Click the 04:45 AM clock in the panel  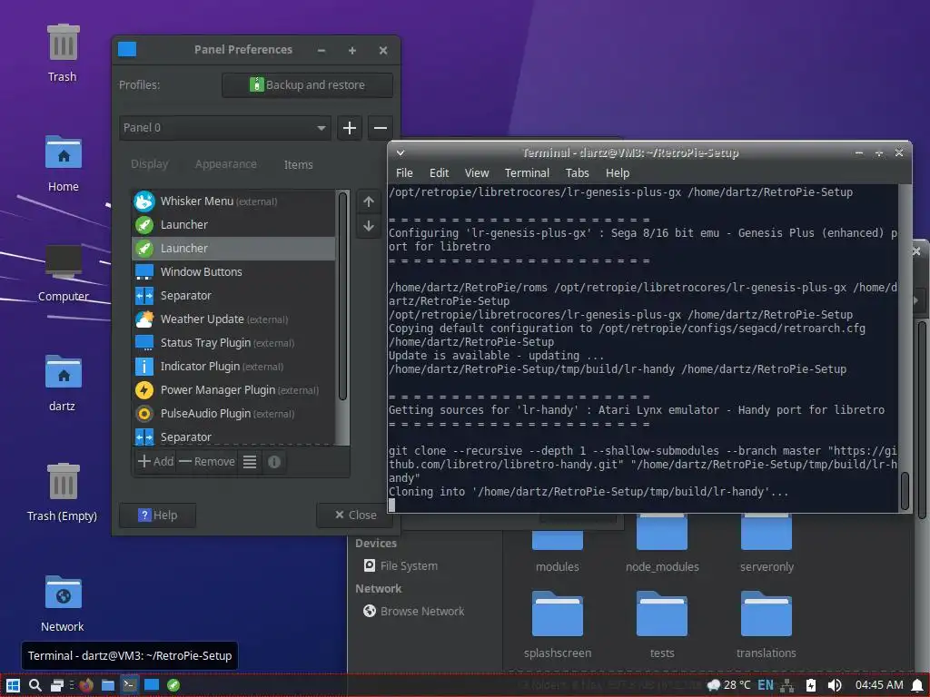coord(879,685)
